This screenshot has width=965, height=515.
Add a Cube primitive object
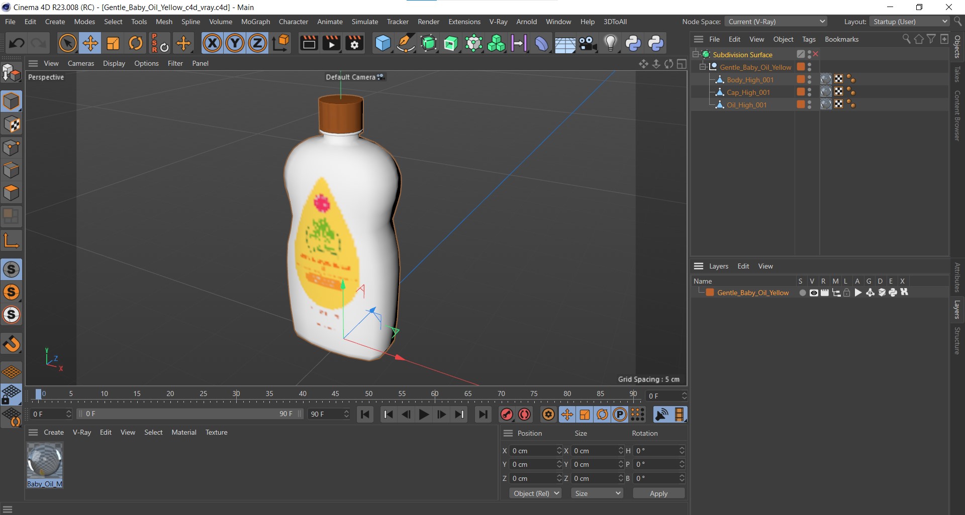[383, 43]
